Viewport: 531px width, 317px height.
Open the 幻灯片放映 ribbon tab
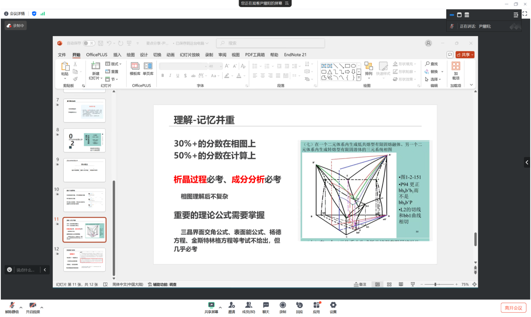(x=190, y=55)
